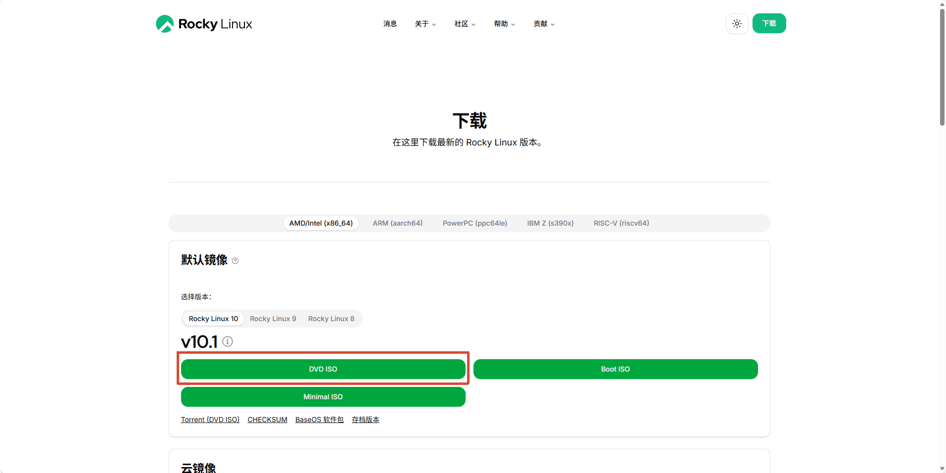Click the 在这里下载最新的 Rocky Linux 版本 subtitle
946x473 pixels.
pyautogui.click(x=468, y=142)
